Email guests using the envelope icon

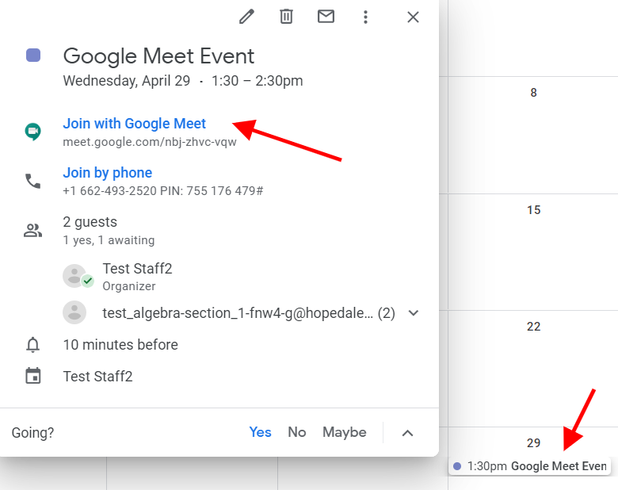326,17
